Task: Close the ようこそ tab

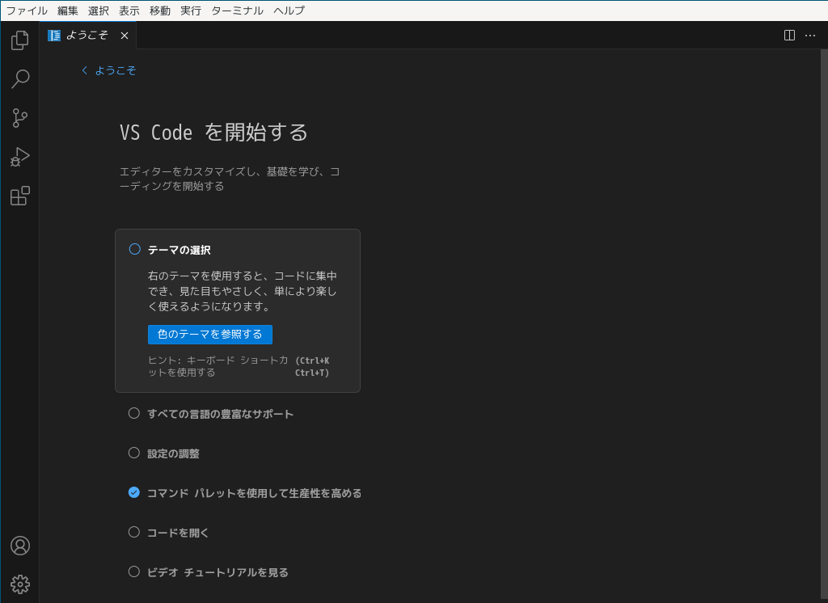Action: click(125, 36)
